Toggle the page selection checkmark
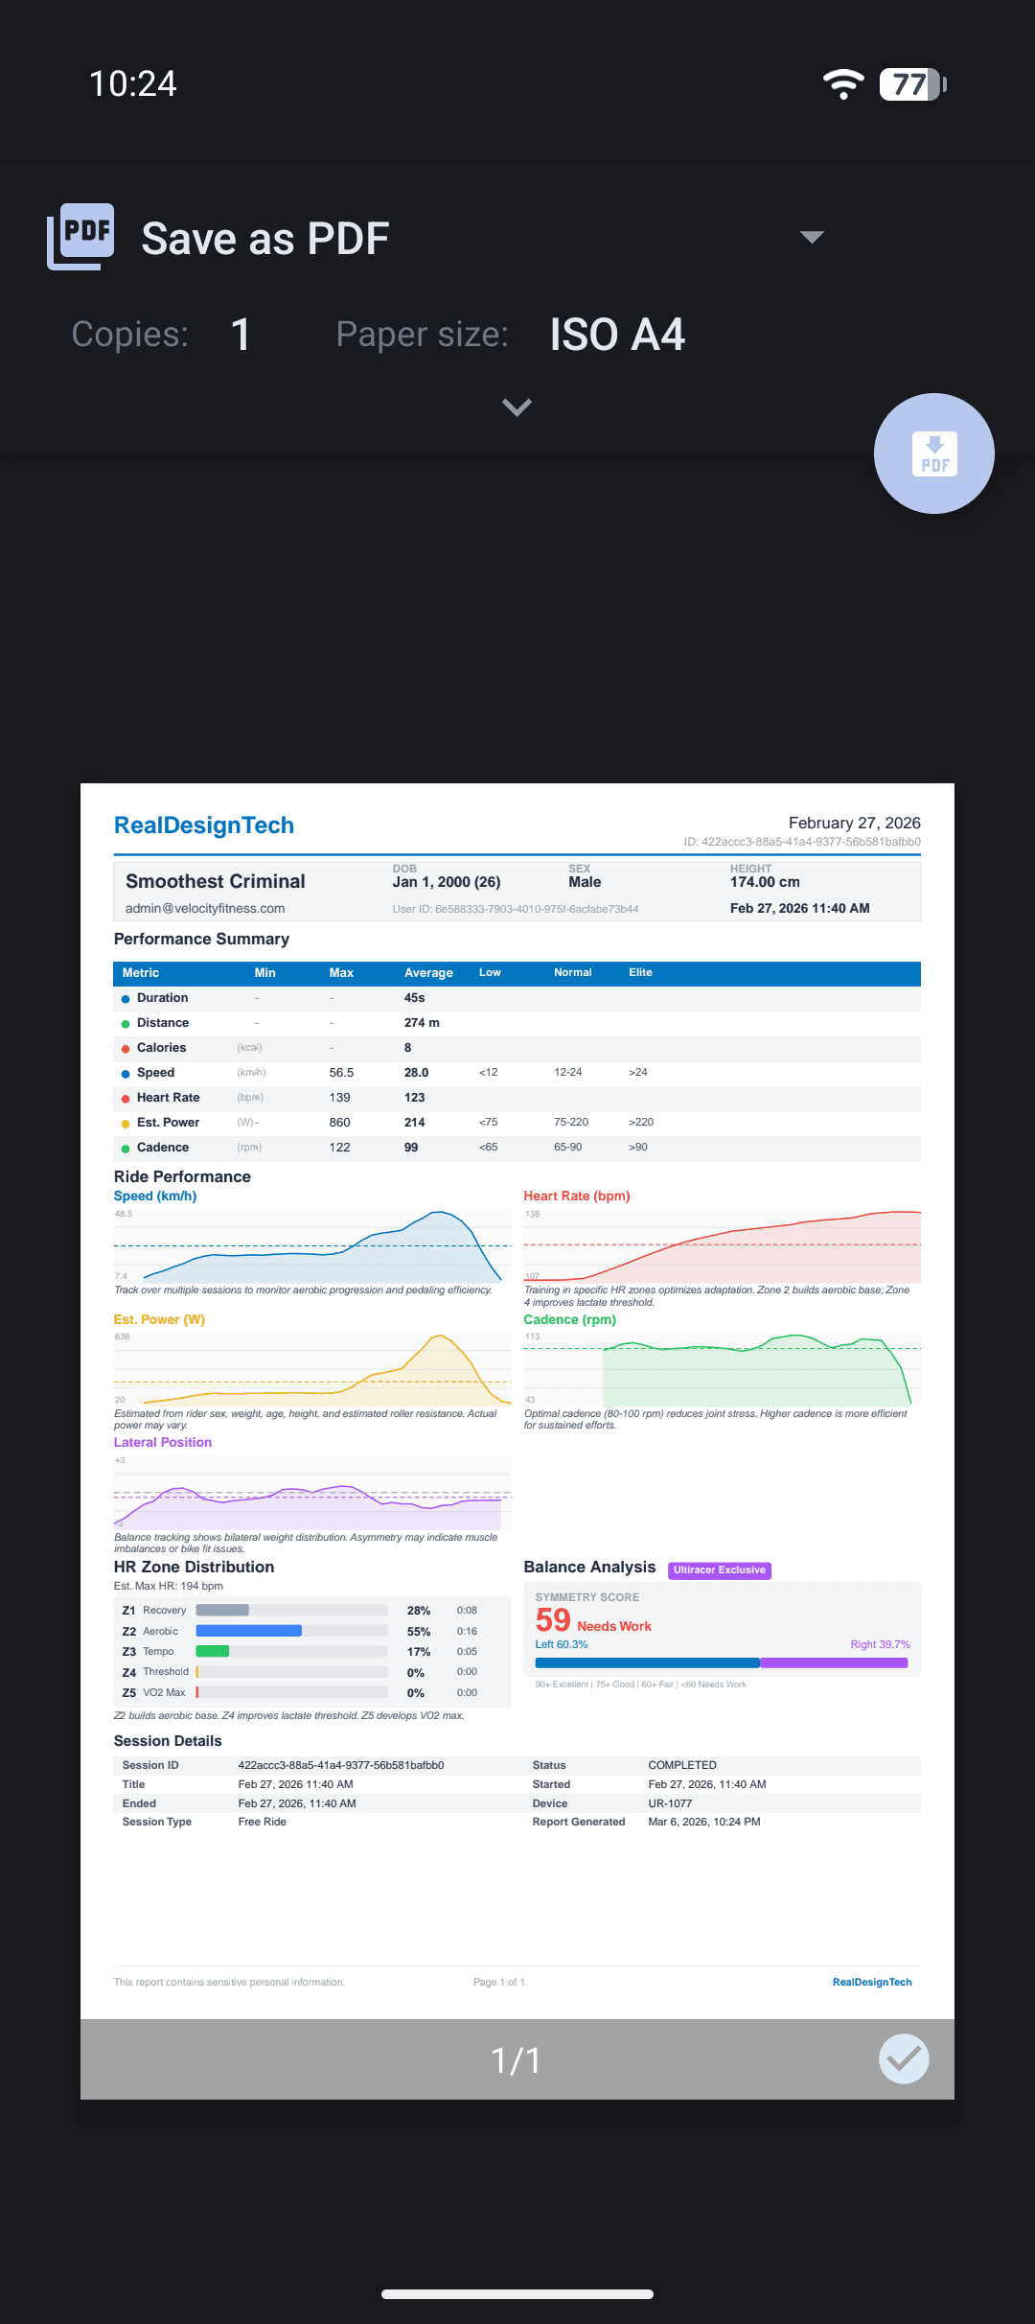Viewport: 1035px width, 2324px height. [x=904, y=2058]
